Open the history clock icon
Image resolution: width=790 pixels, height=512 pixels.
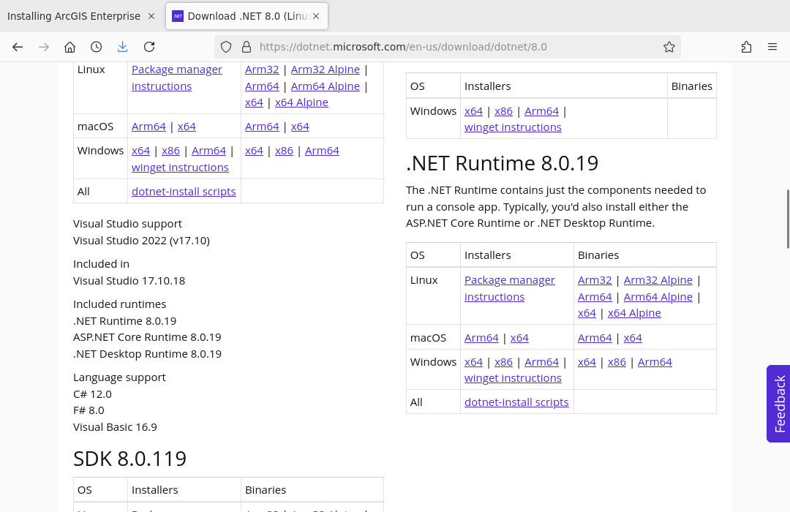click(96, 47)
